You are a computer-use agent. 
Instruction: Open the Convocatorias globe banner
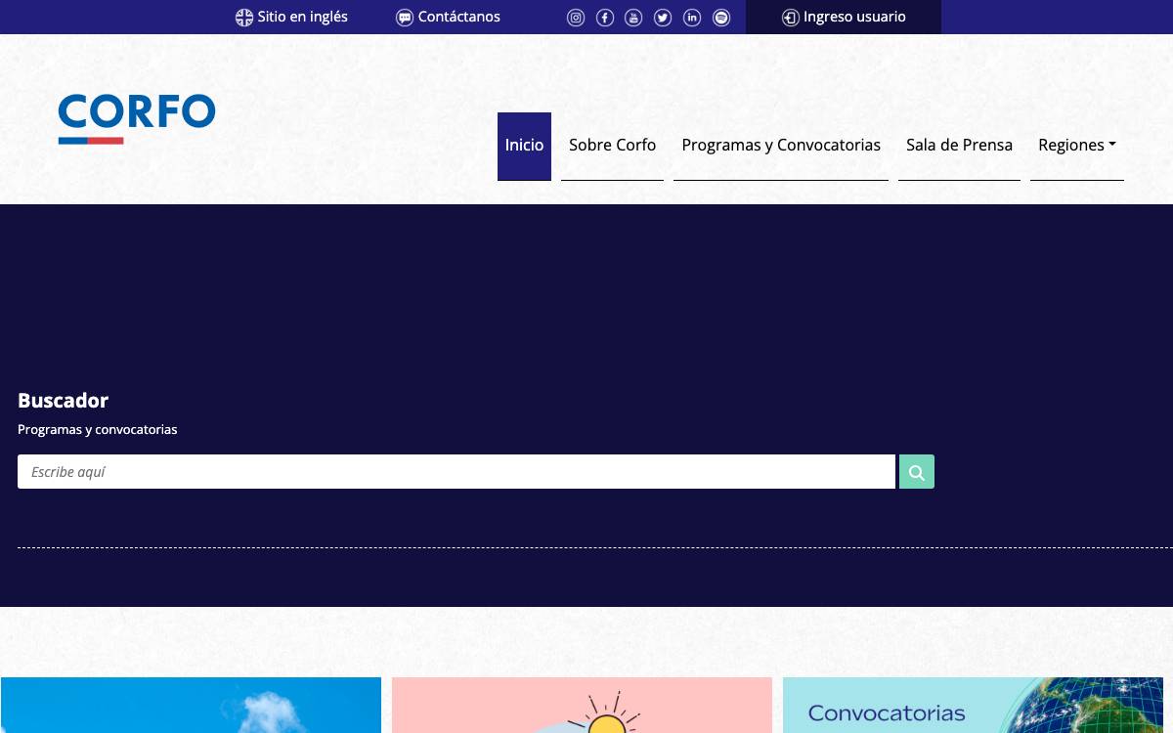click(973, 705)
